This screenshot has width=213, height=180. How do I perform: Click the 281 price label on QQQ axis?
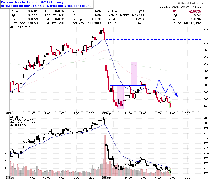click(206, 118)
